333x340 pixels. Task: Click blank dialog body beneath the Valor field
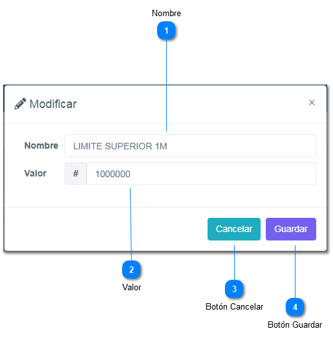click(195, 196)
